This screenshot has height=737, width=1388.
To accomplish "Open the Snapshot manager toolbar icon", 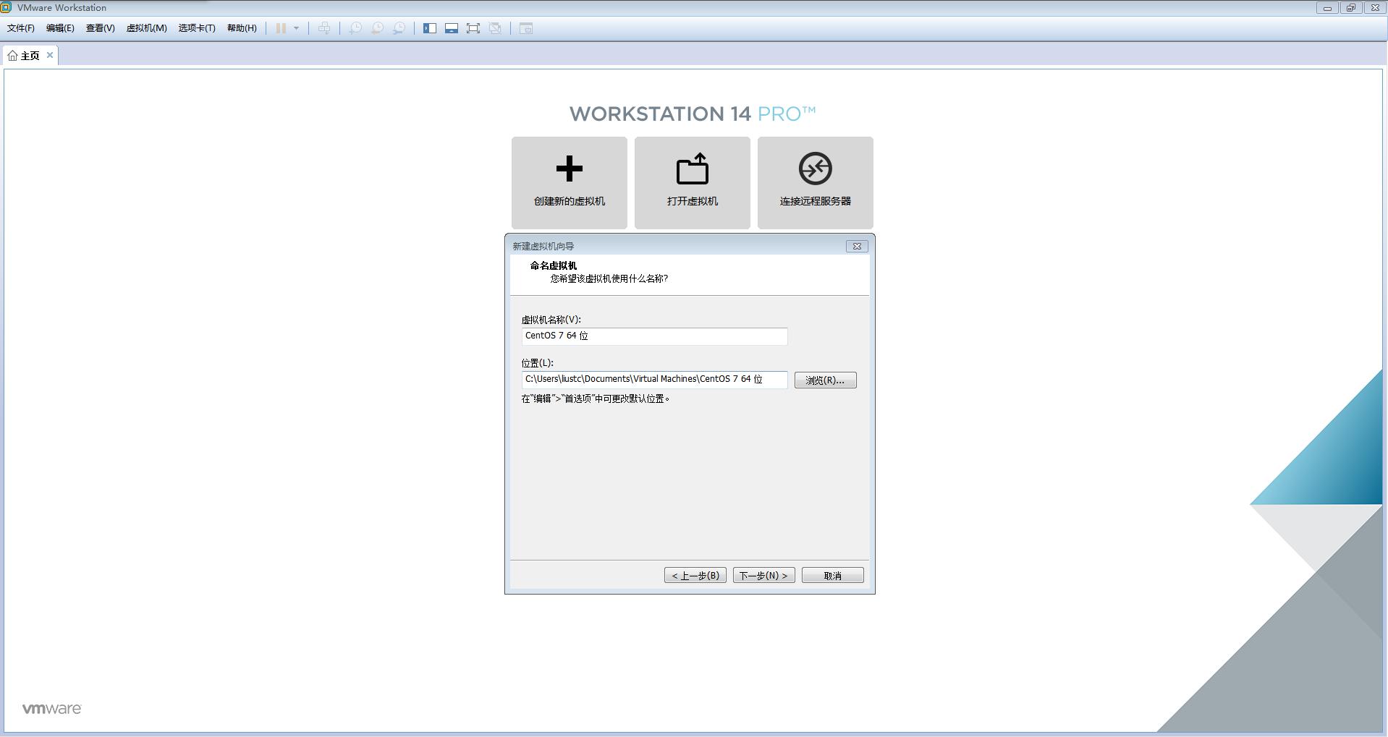I will (x=399, y=28).
